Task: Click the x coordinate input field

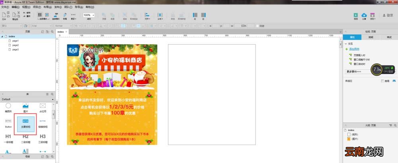Action: [216, 26]
